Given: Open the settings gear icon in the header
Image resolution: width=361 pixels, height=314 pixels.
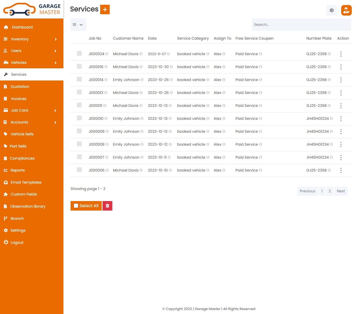Looking at the screenshot, I should pyautogui.click(x=332, y=10).
